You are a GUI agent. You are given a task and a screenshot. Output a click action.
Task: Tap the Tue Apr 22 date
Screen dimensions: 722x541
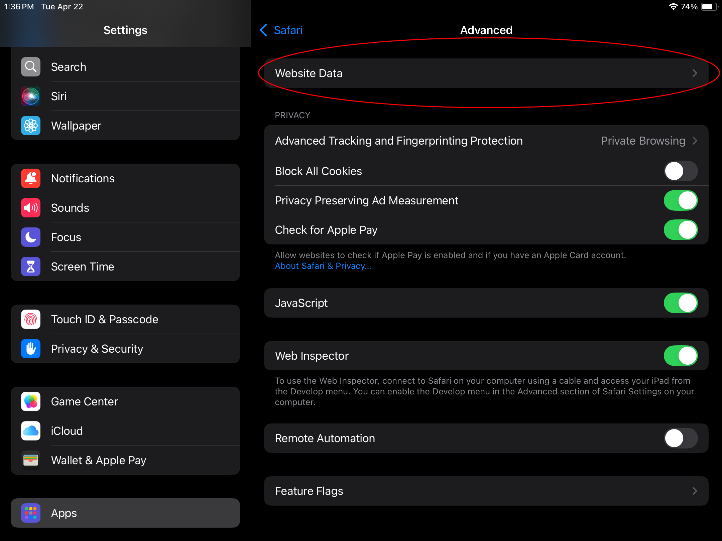62,7
